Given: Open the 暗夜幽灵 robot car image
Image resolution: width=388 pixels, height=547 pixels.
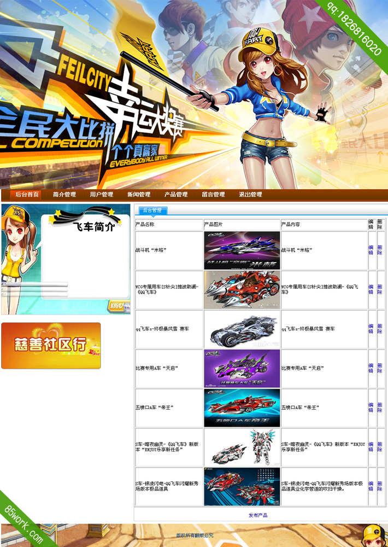Looking at the screenshot, I should point(242,447).
